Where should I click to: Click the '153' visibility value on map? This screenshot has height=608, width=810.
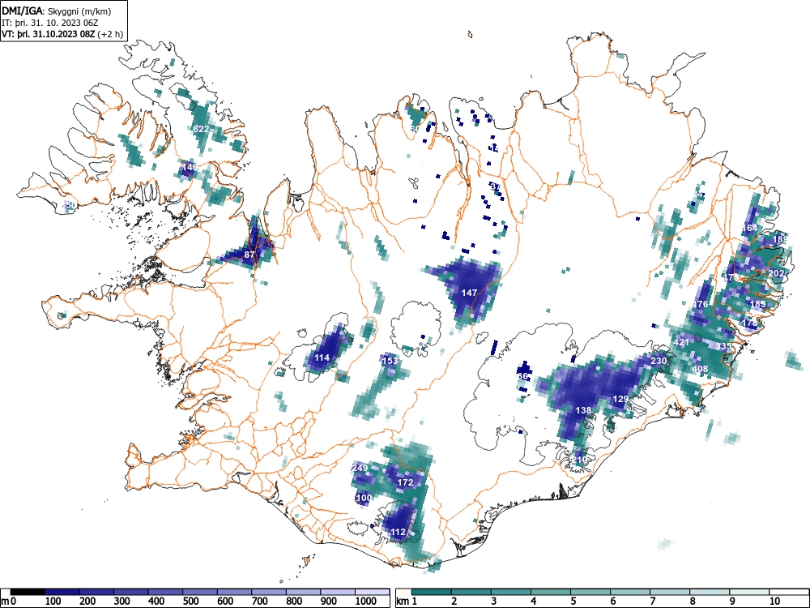point(390,361)
